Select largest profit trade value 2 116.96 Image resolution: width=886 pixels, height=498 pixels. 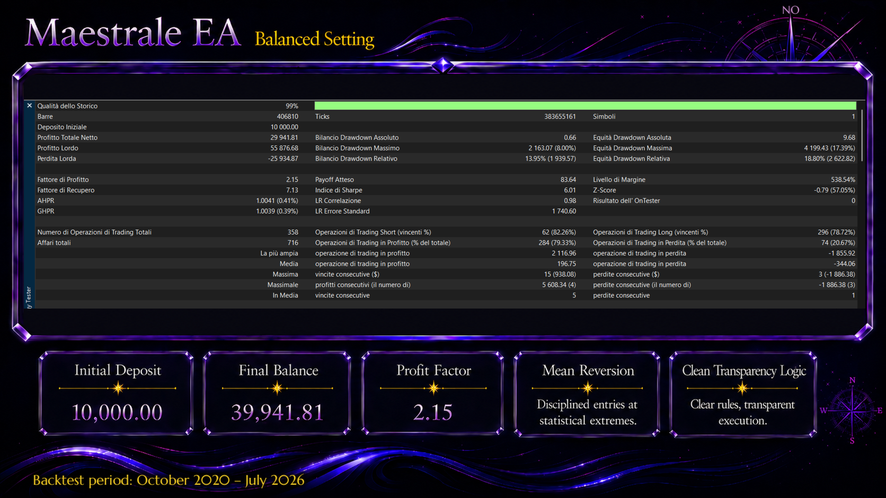click(x=564, y=253)
